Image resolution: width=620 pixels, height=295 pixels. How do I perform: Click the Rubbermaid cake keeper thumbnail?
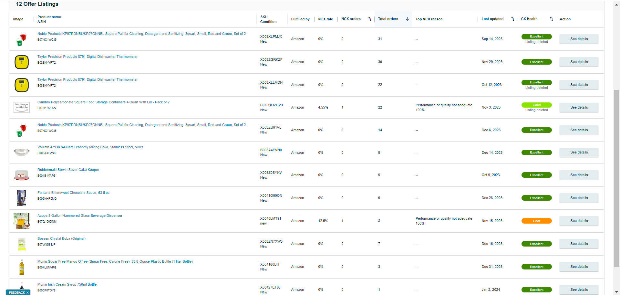click(x=22, y=175)
